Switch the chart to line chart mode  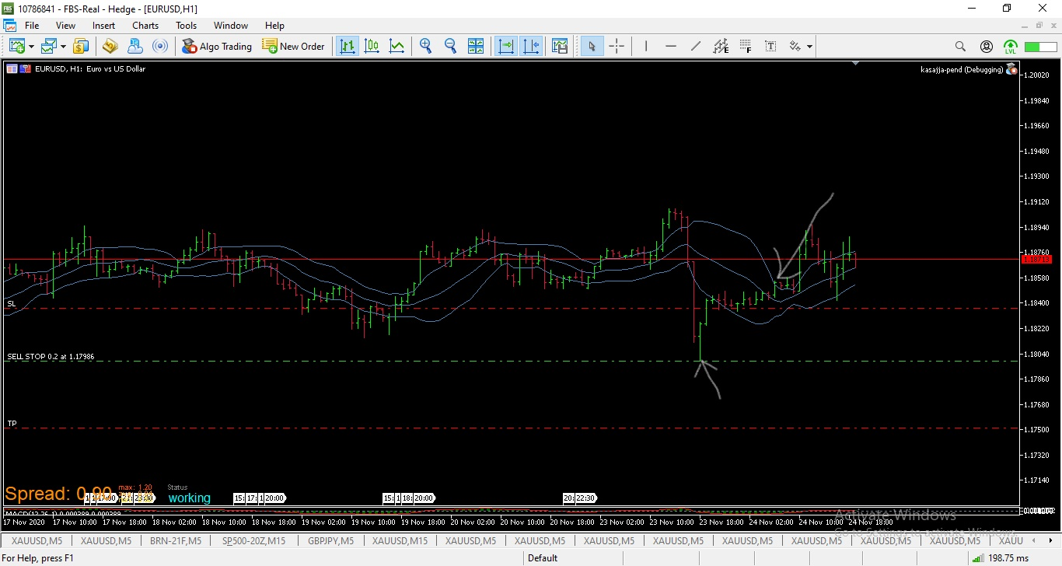pos(397,47)
